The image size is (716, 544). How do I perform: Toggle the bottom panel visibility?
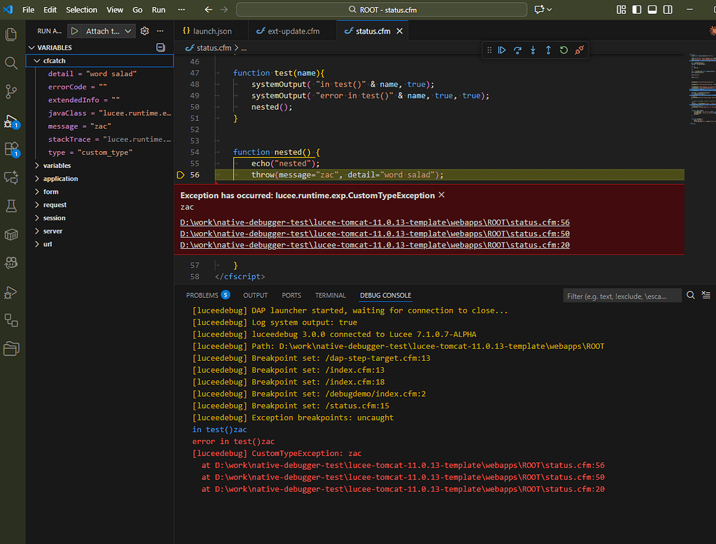point(652,10)
